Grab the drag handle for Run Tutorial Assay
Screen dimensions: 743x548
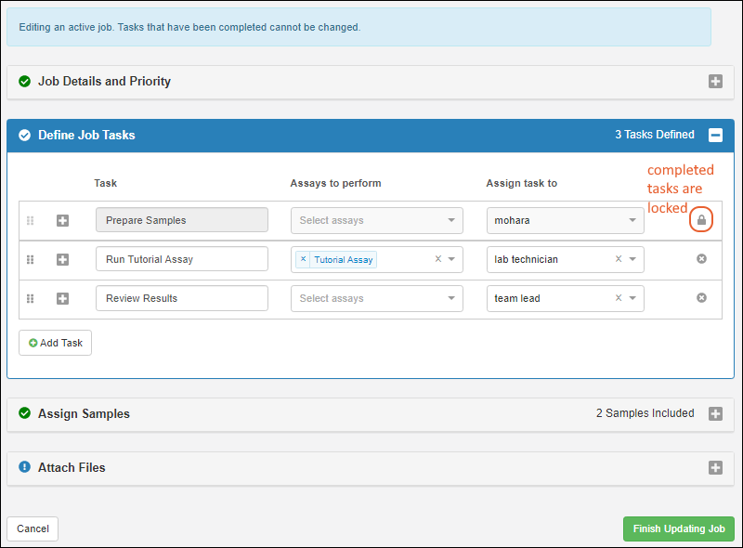coord(30,259)
